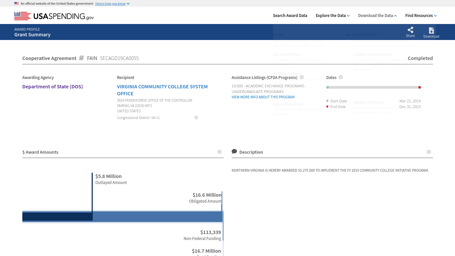Open info icon beside Assistance Listings
This screenshot has height=256, width=455.
tap(302, 77)
